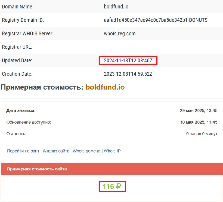Open the 'Перейти на сайт' link
The width and height of the screenshot is (223, 202).
coord(23,151)
